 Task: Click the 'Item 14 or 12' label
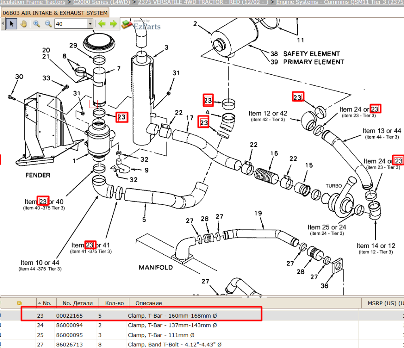[x=376, y=246]
